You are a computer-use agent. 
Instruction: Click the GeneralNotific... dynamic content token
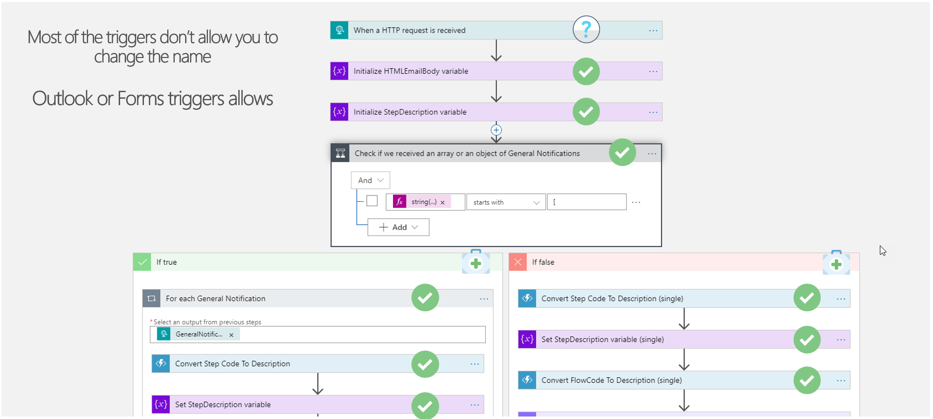click(x=199, y=334)
